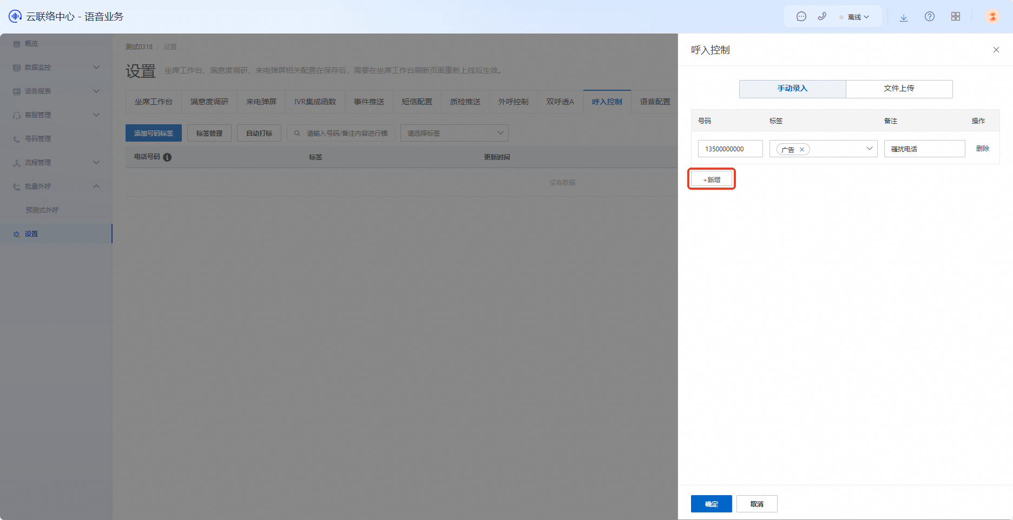Click the 13500000000 number input field

point(731,149)
